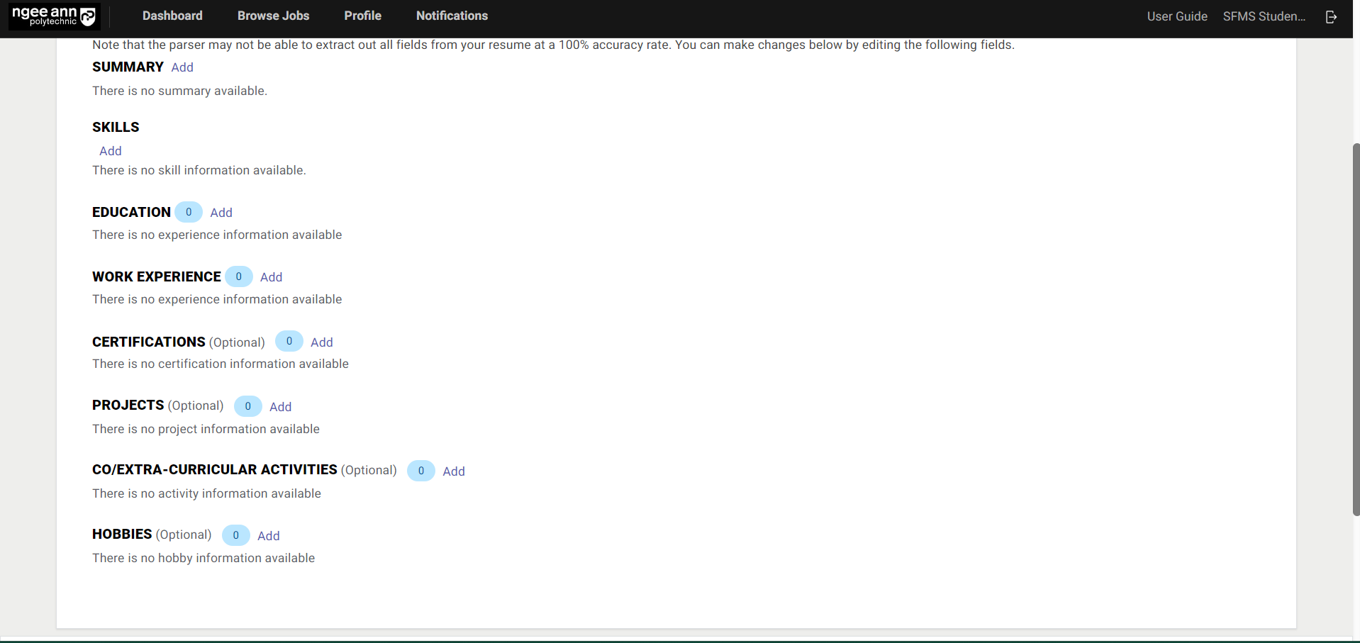1360x643 pixels.
Task: Click the count badge beside PROJECTS
Action: pyautogui.click(x=247, y=406)
